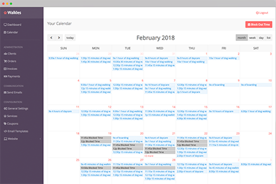Open Feb 9 event '9a of boarding'
The image size is (276, 184).
(x=224, y=85)
